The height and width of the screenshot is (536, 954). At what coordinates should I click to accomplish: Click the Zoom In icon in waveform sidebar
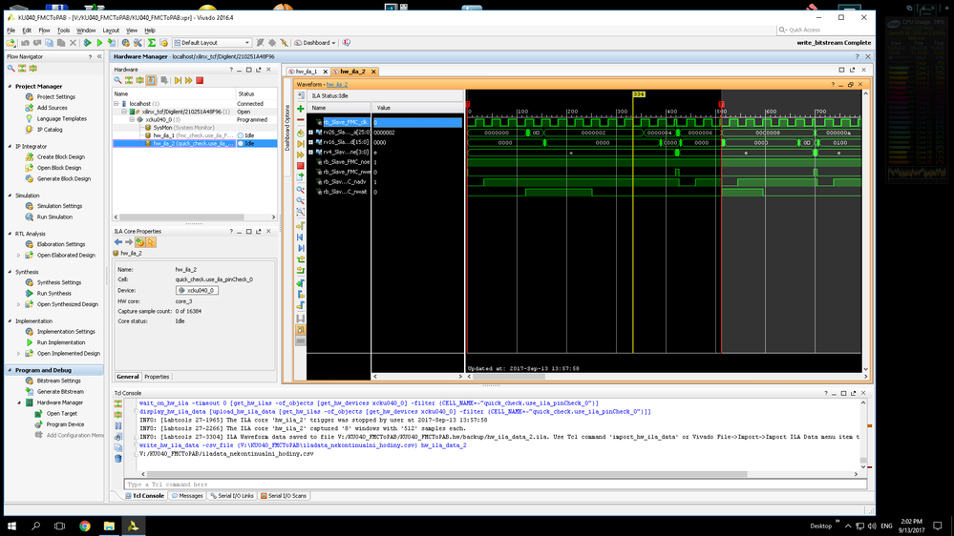301,190
